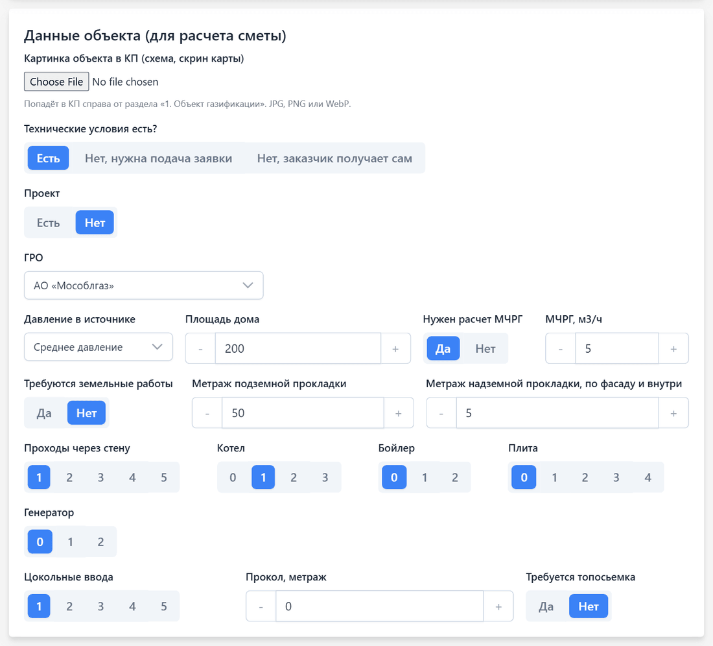Click Choose File for object picture
713x646 pixels.
coord(56,82)
